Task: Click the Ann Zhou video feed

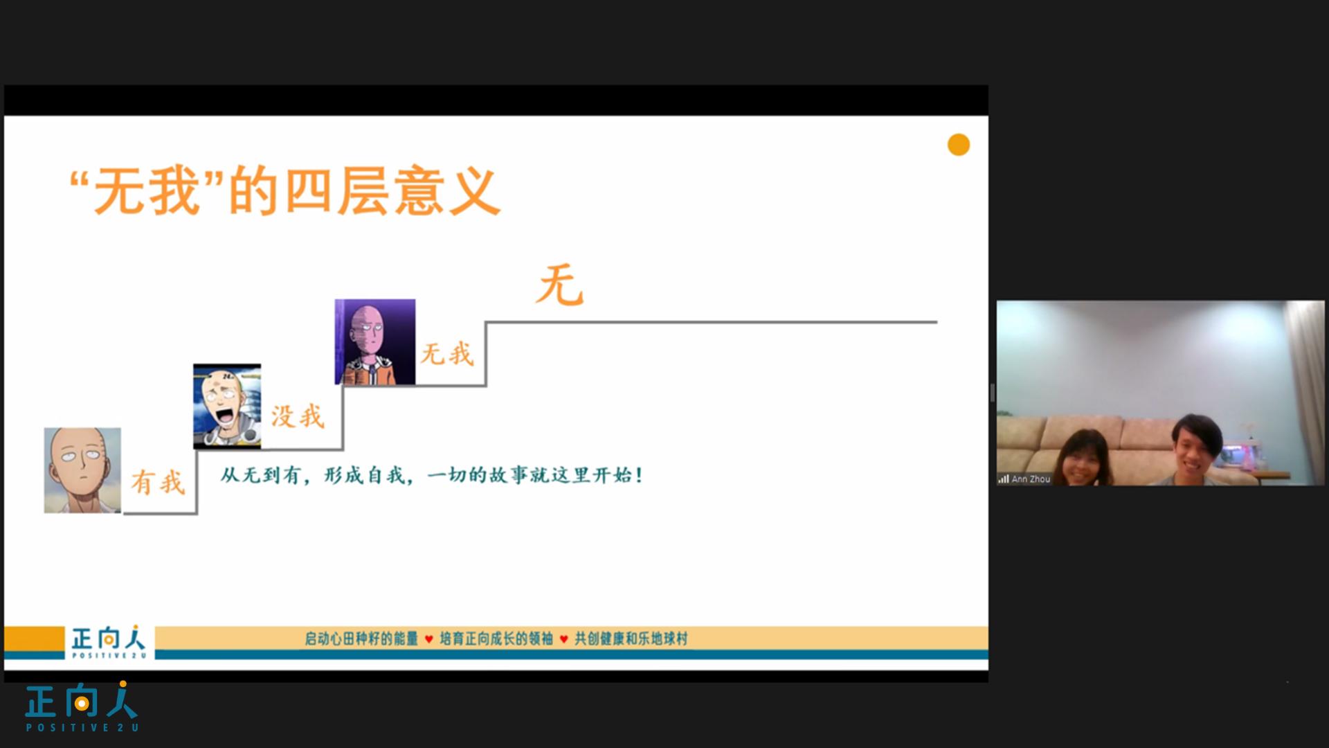Action: [x=1161, y=393]
